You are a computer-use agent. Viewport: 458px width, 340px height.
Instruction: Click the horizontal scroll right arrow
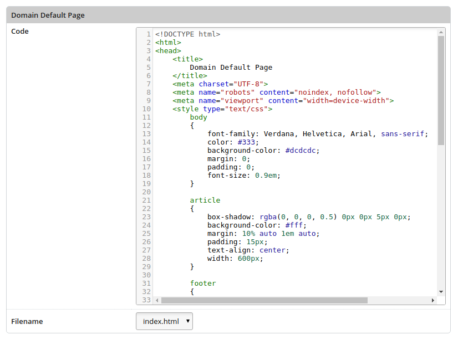433,300
